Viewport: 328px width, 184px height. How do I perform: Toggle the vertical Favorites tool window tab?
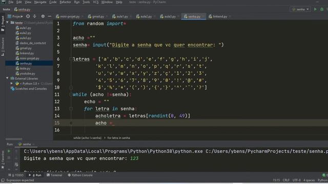point(3,160)
